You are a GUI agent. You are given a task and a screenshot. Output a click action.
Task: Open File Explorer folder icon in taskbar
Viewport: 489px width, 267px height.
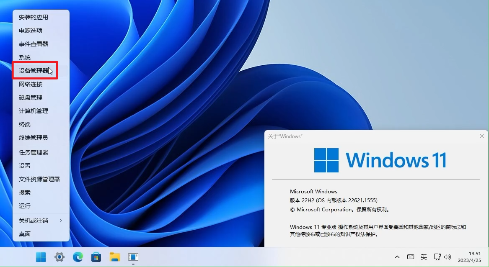pos(115,257)
